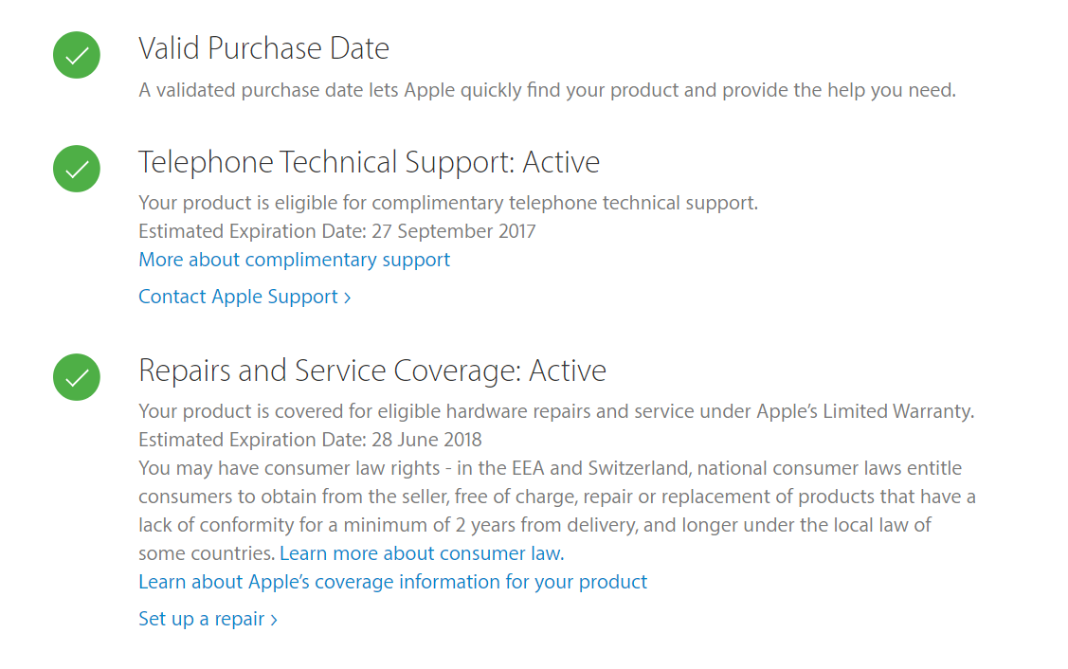Click the chevron after Set up a repair
1068x669 pixels.
[x=274, y=620]
